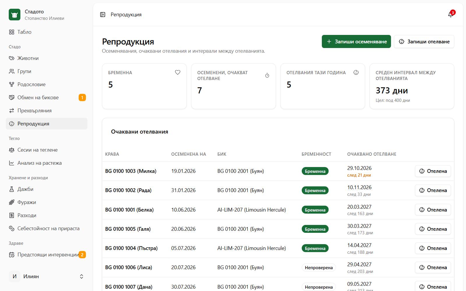Open Табло in the sidebar
The image size is (466, 291).
click(x=47, y=32)
